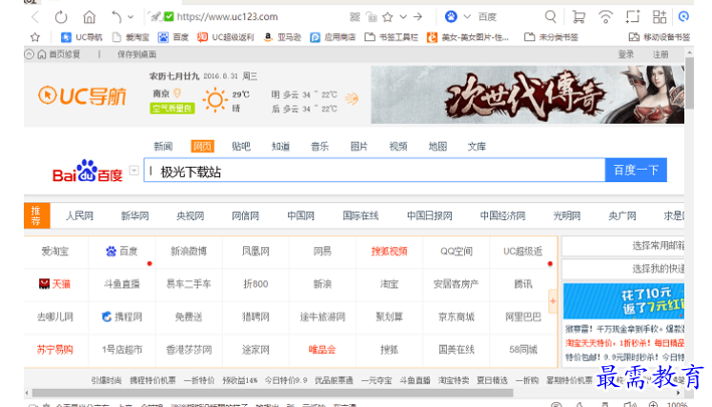Viewport: 712px width, 407px height.
Task: Click the Baidu paw search engine icon
Action: coord(451,17)
